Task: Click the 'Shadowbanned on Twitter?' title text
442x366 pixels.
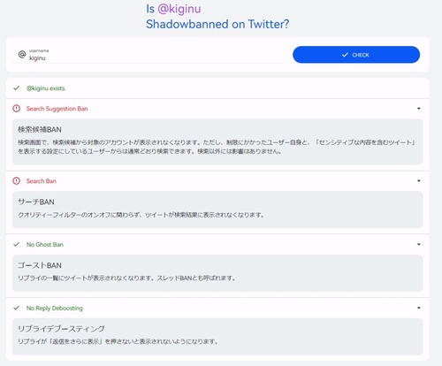Action: click(x=217, y=24)
